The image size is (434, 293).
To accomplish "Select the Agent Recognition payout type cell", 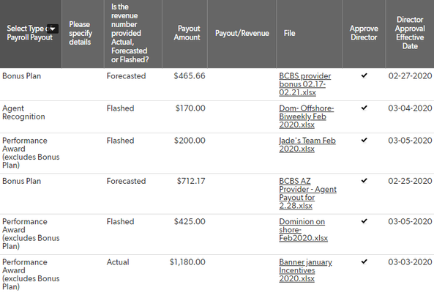I will click(x=23, y=112).
